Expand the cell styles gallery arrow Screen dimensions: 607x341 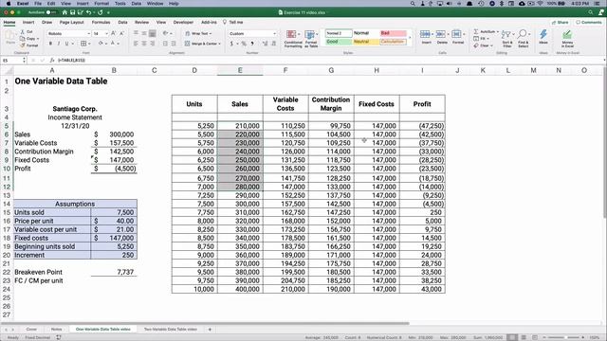410,38
